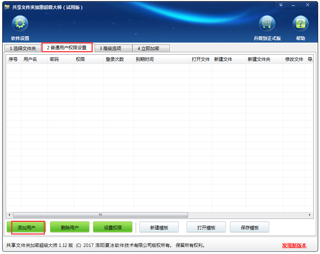Click the horizontal scrollbar thumb
This screenshot has height=254, width=320.
100,215
